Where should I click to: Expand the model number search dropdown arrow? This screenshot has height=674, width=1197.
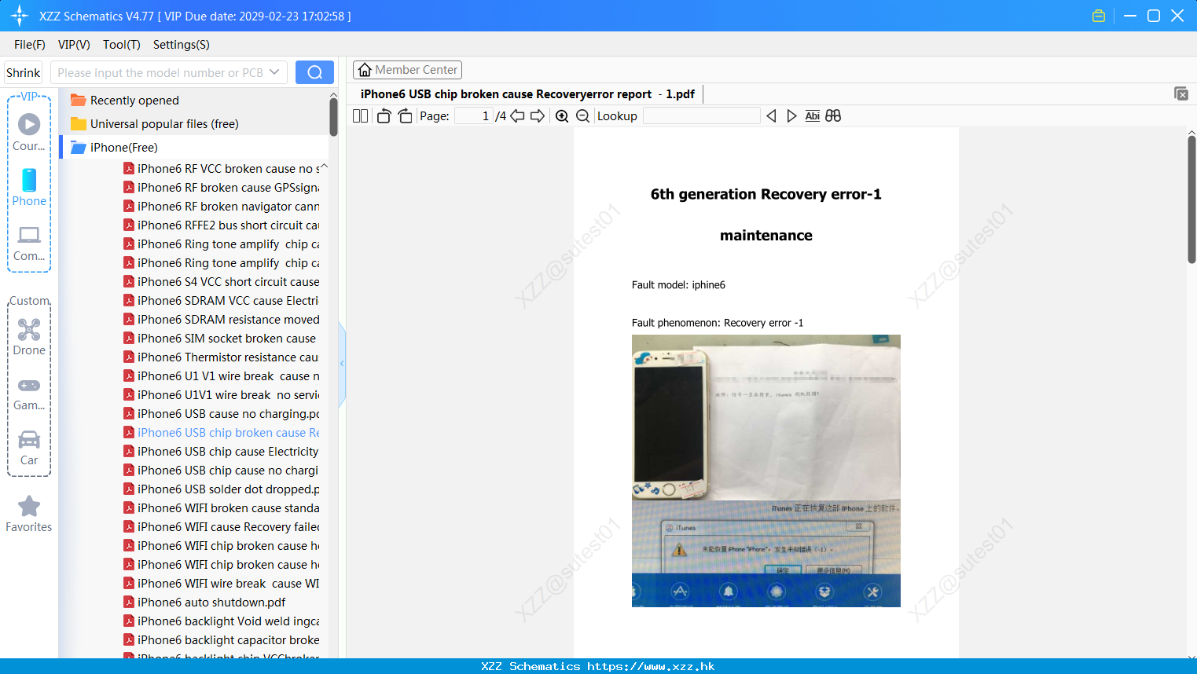pyautogui.click(x=274, y=72)
